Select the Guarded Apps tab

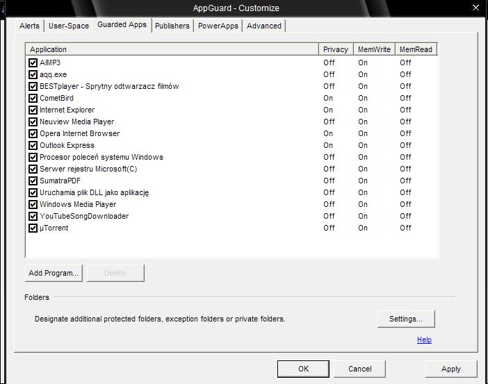coord(122,25)
